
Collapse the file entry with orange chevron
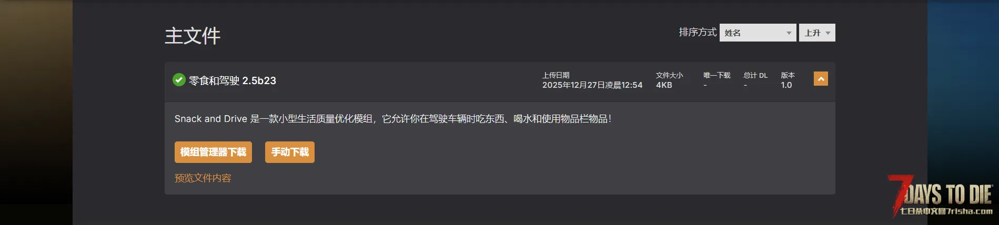(x=821, y=79)
